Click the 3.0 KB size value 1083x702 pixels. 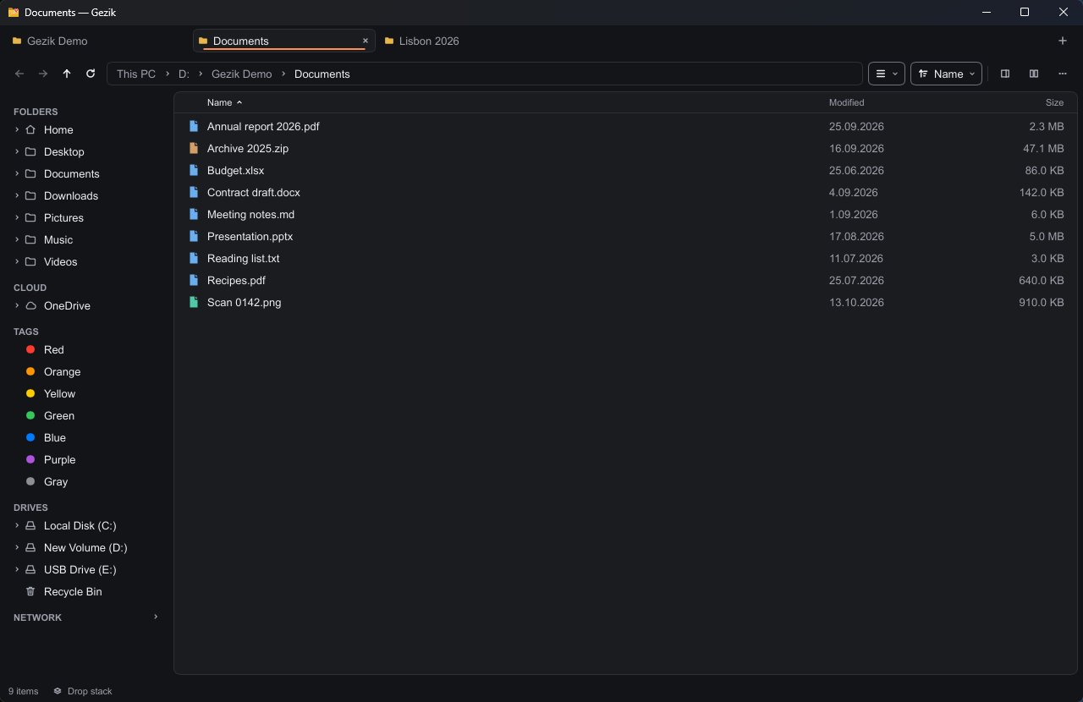[1047, 258]
